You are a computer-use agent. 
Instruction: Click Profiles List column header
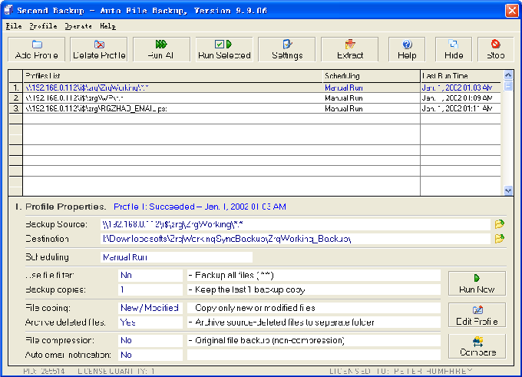point(173,76)
